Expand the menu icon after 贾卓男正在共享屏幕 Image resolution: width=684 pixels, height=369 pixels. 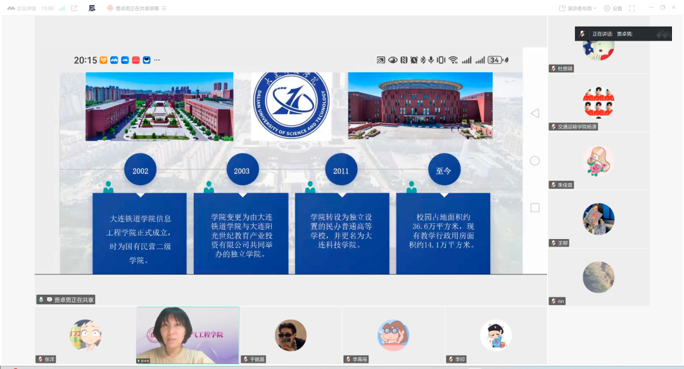pos(163,8)
